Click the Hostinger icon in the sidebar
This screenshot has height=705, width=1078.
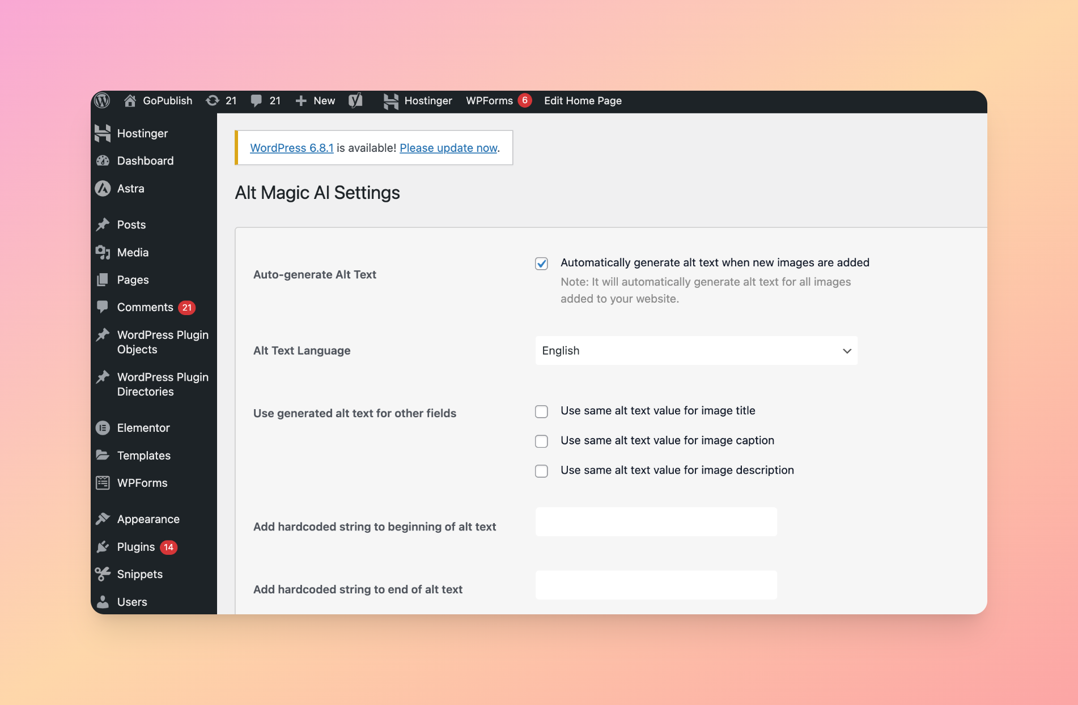tap(103, 133)
